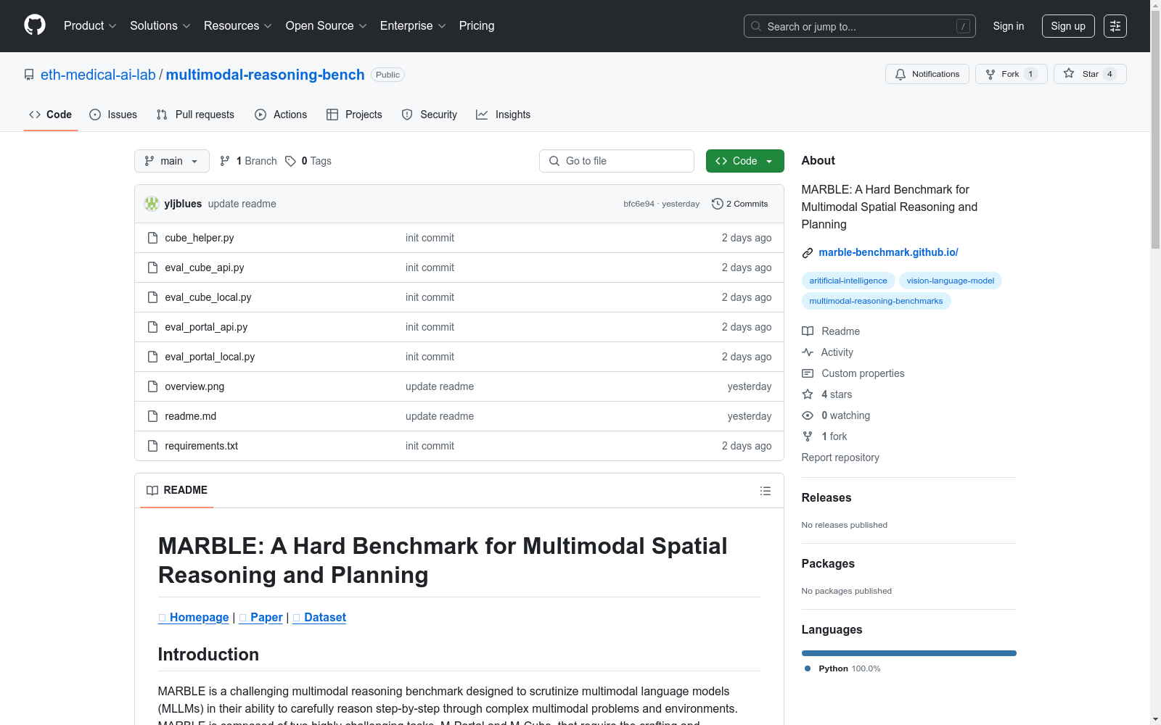The image size is (1161, 725).
Task: Select the README tab header
Action: pos(177,491)
